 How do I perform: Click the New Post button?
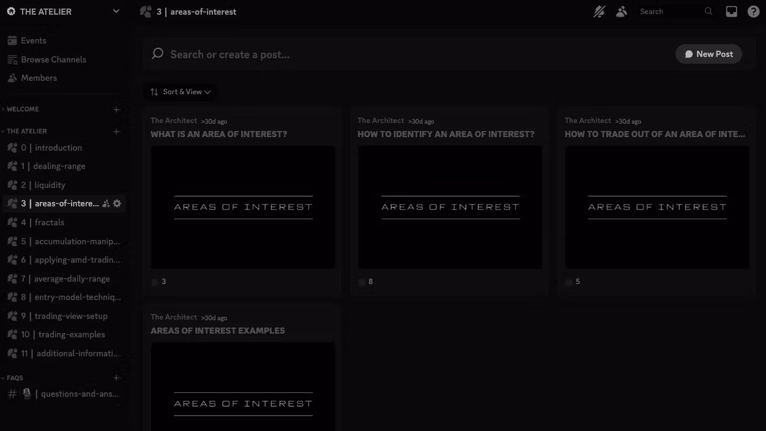(x=708, y=54)
